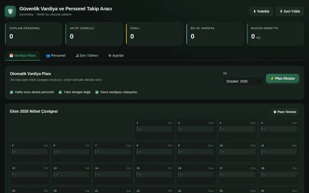Select the day 10 Cmt calendar cell
Screen dimensions: 309x193
coord(237,152)
